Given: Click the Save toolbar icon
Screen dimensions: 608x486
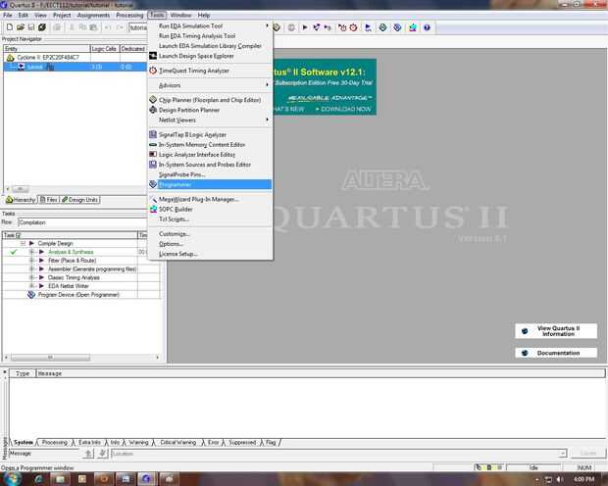Looking at the screenshot, I should coord(31,27).
